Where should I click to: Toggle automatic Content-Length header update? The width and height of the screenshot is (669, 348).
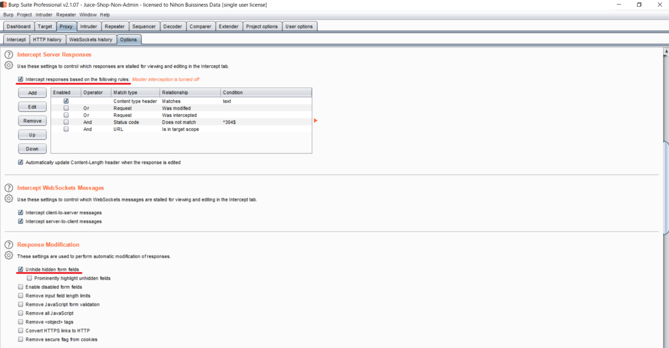pyautogui.click(x=21, y=163)
